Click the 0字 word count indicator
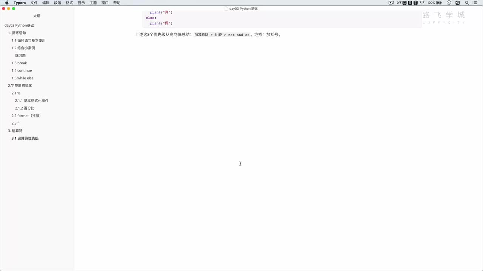483x271 pixels. click(399, 3)
